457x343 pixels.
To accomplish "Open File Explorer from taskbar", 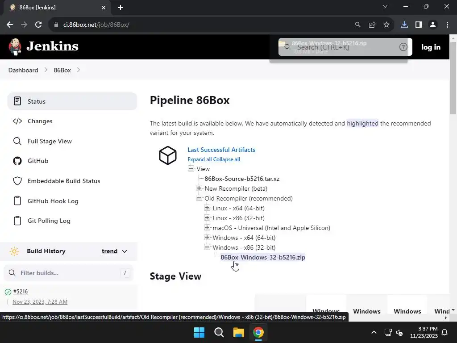I will pos(238,332).
